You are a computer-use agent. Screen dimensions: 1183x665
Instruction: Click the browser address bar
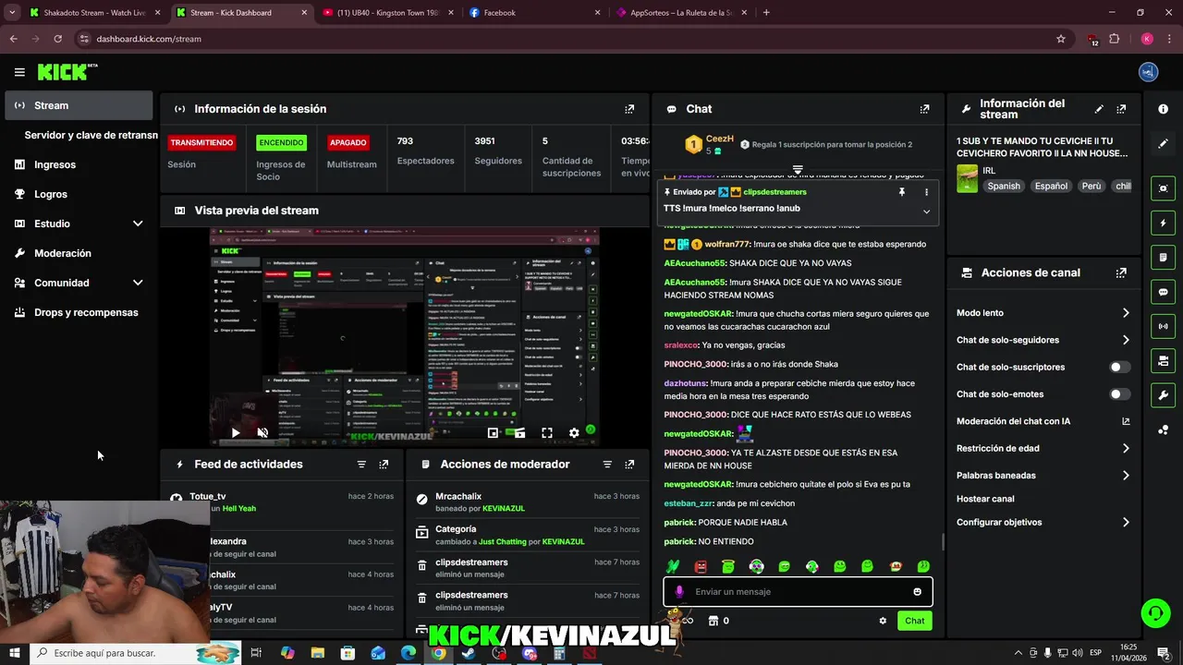(564, 39)
